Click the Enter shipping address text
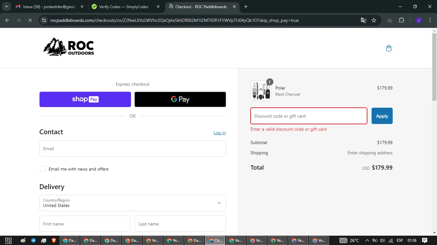The height and width of the screenshot is (245, 437). [x=370, y=153]
